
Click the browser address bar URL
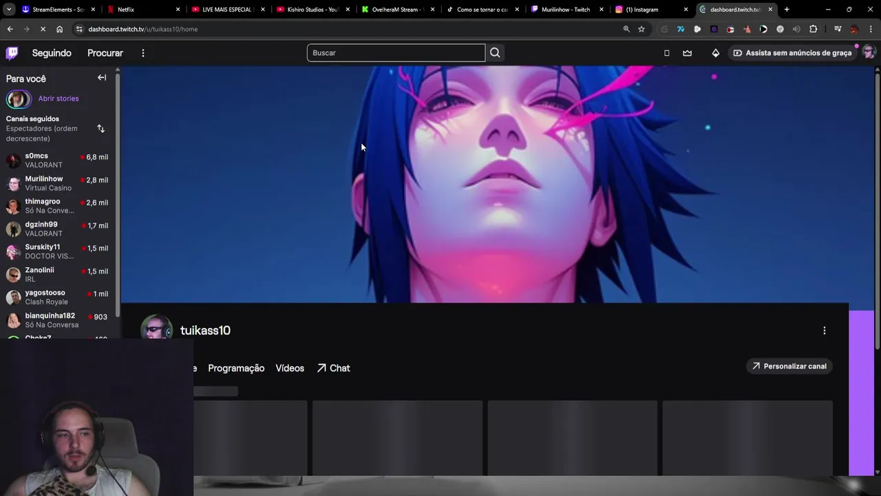pyautogui.click(x=143, y=29)
